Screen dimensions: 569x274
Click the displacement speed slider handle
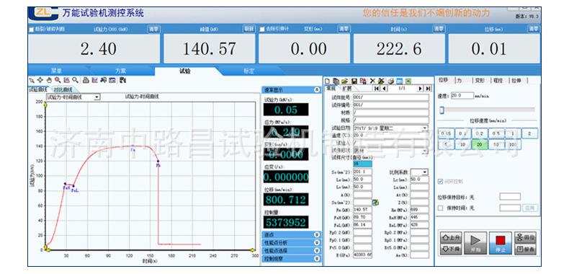(x=442, y=110)
